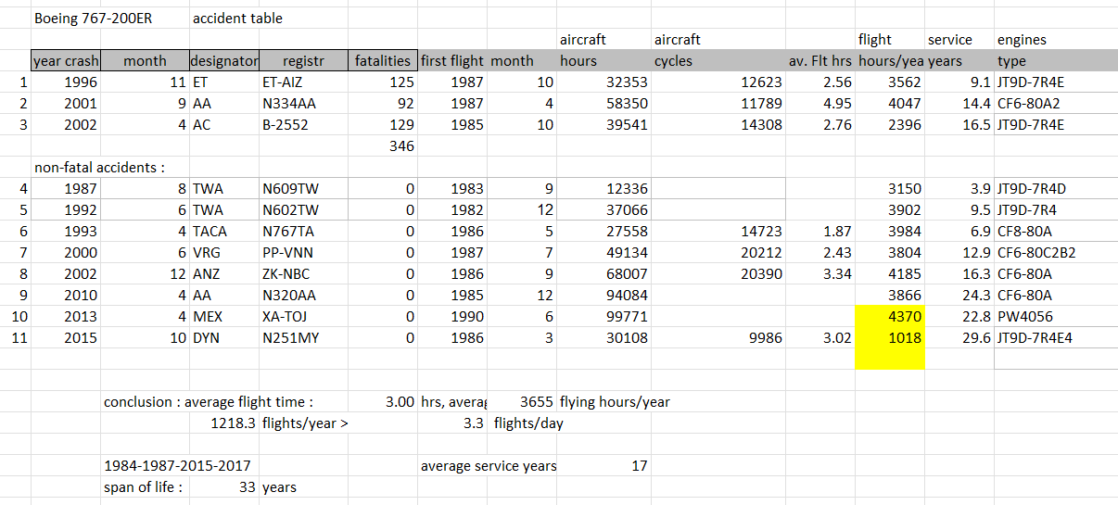Select year crash cell 1996
1118x505 pixels.
tap(66, 82)
